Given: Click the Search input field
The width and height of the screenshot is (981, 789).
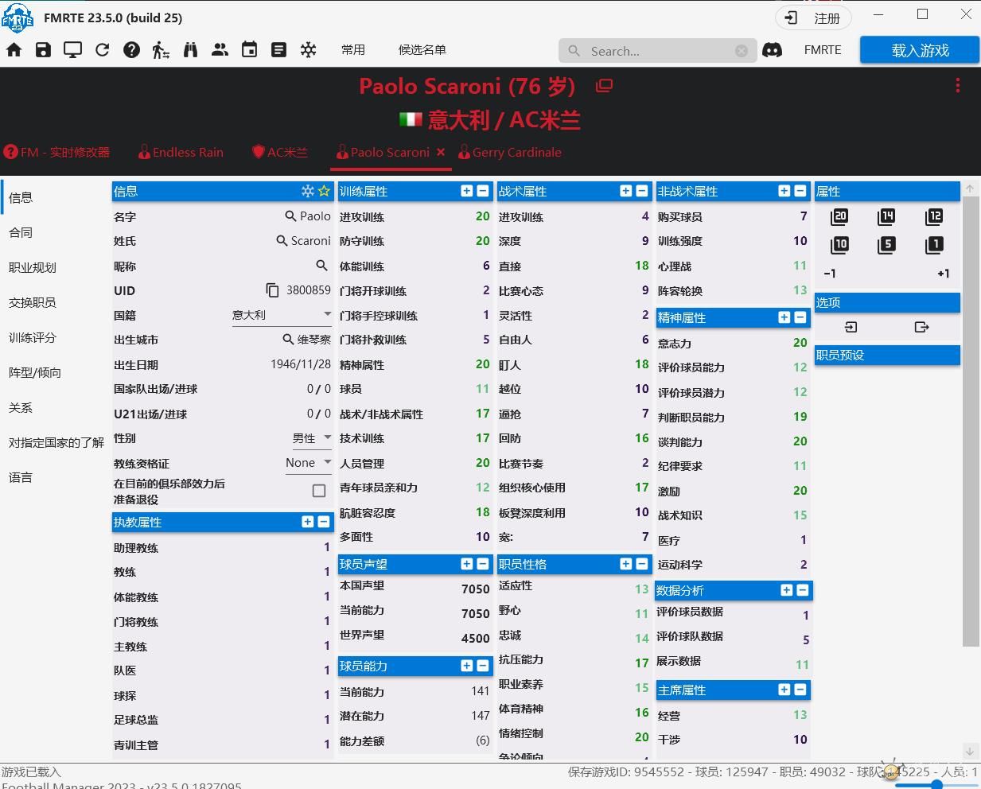Looking at the screenshot, I should pyautogui.click(x=656, y=51).
